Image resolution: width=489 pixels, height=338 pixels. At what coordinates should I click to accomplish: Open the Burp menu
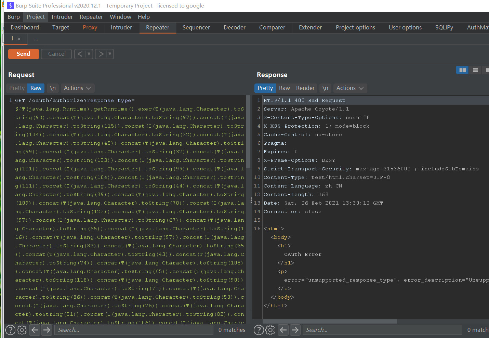(x=14, y=17)
